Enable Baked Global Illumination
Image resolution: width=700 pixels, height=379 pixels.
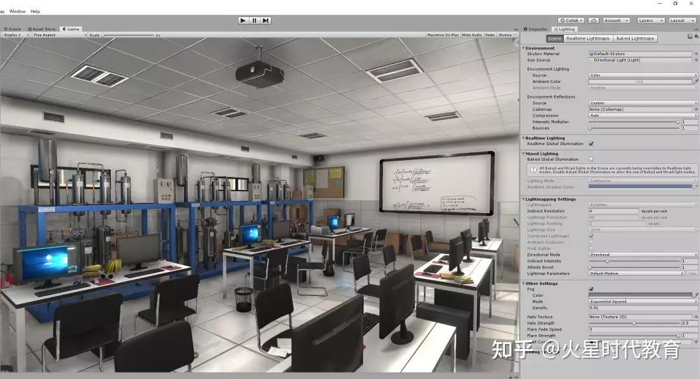(590, 159)
